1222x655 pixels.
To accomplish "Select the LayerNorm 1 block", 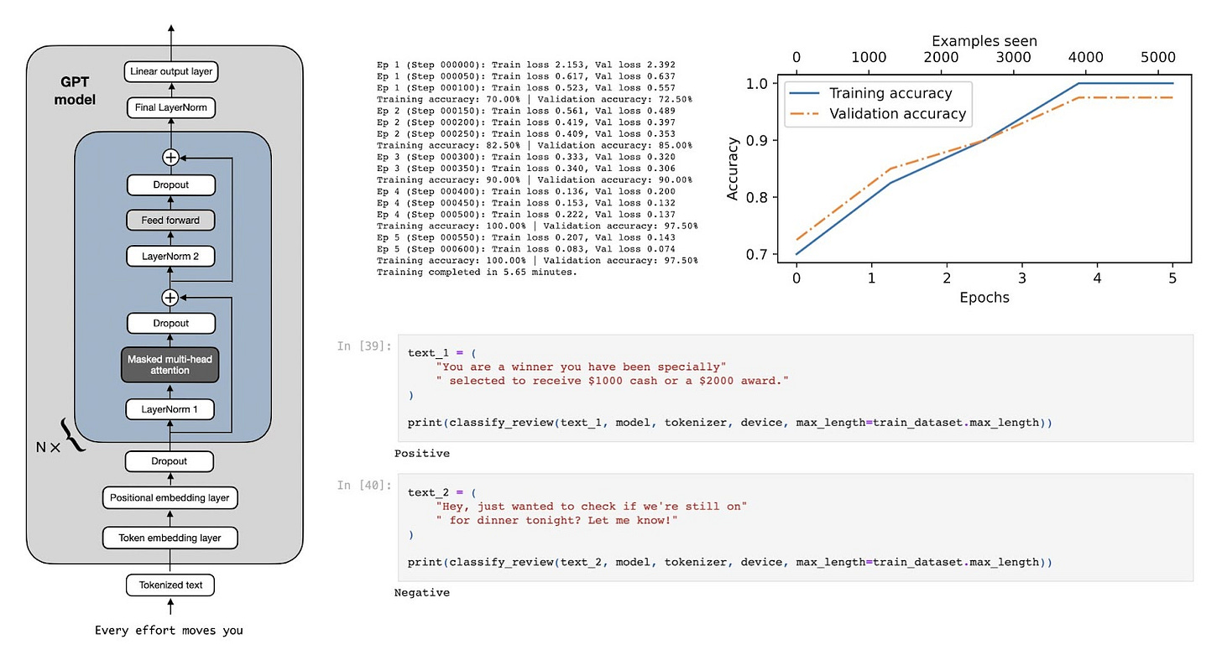I will tap(170, 409).
